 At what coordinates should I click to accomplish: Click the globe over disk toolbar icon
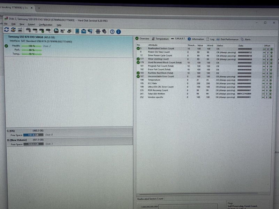(56, 31)
